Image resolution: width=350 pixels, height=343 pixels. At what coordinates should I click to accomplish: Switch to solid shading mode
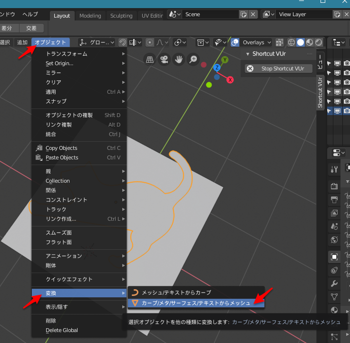click(301, 42)
